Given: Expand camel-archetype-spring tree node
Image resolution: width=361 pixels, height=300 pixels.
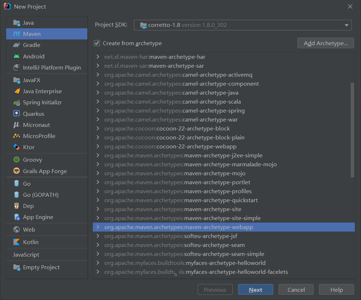Looking at the screenshot, I should point(98,111).
